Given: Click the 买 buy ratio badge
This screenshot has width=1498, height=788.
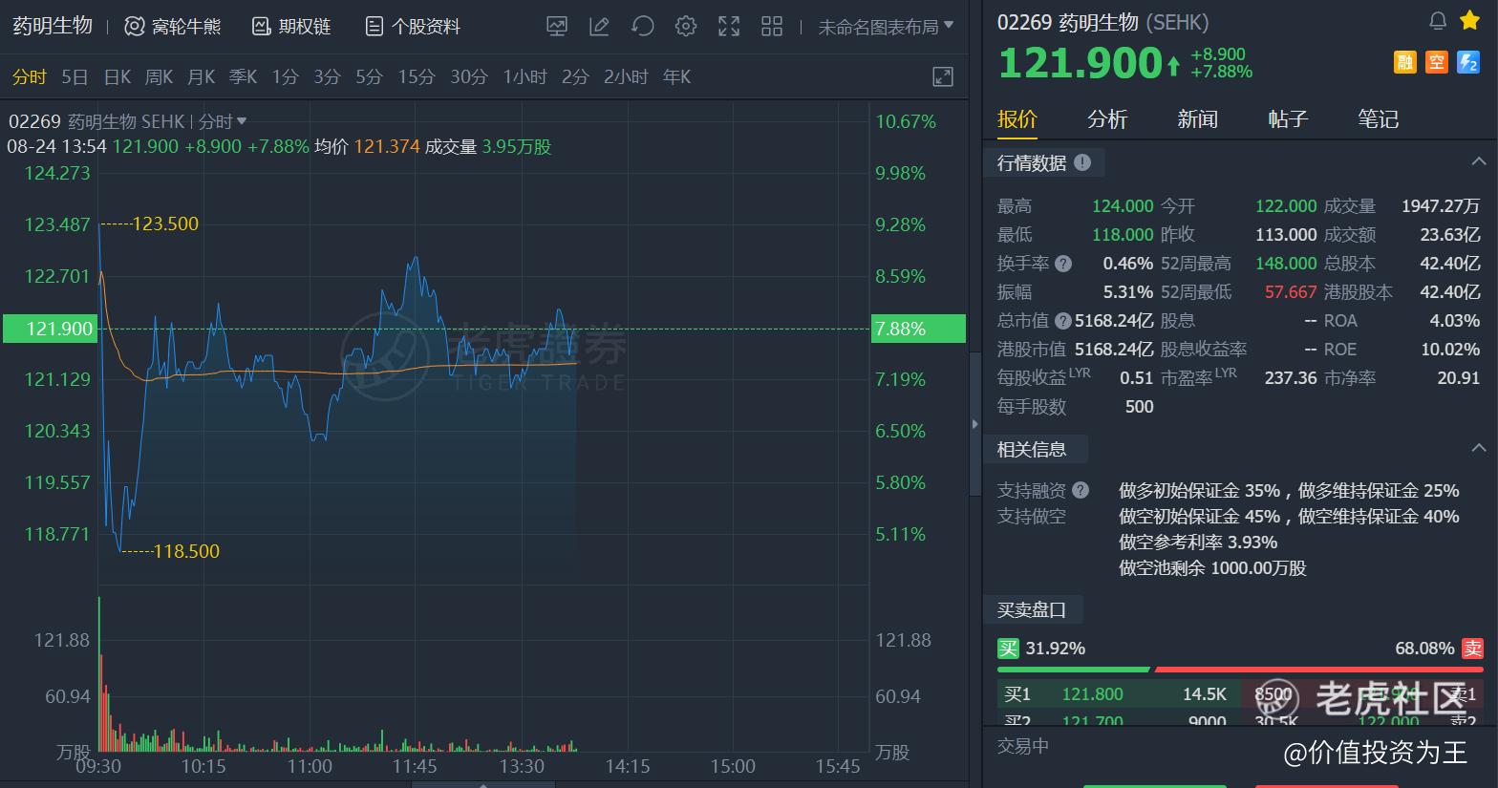Looking at the screenshot, I should pos(1008,649).
